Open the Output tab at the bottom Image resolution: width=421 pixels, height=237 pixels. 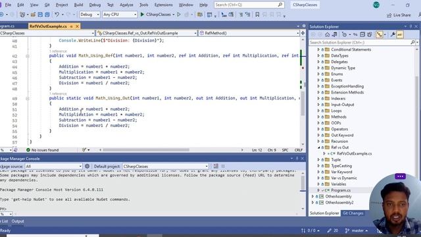click(x=18, y=221)
